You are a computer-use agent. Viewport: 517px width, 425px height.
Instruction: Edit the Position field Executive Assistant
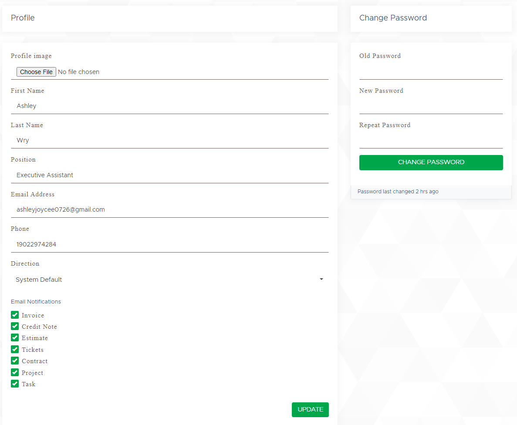(169, 175)
